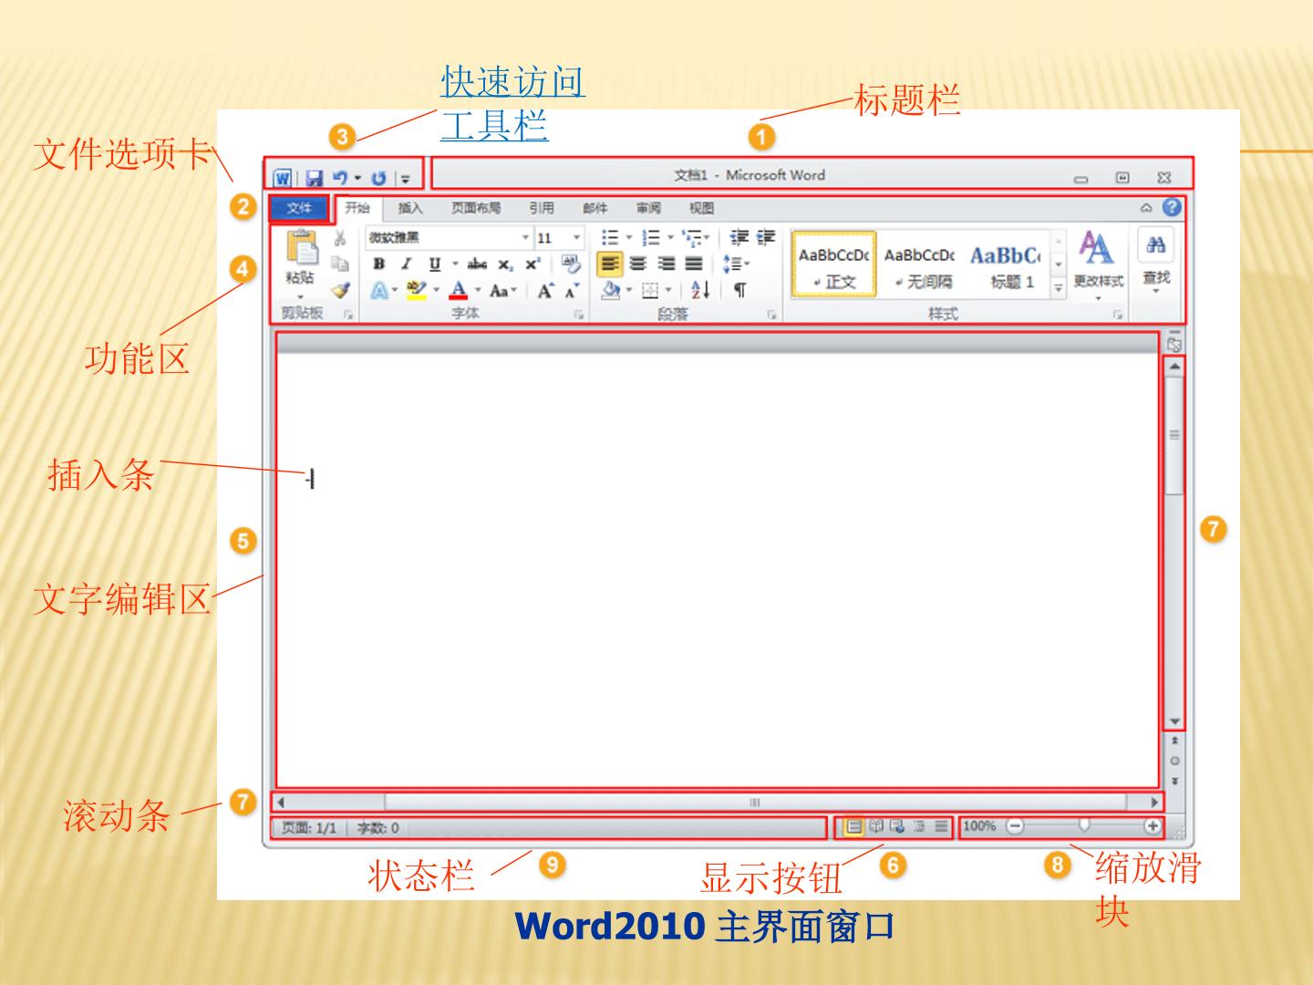
Task: Click the Bullets list icon
Action: coord(610,238)
